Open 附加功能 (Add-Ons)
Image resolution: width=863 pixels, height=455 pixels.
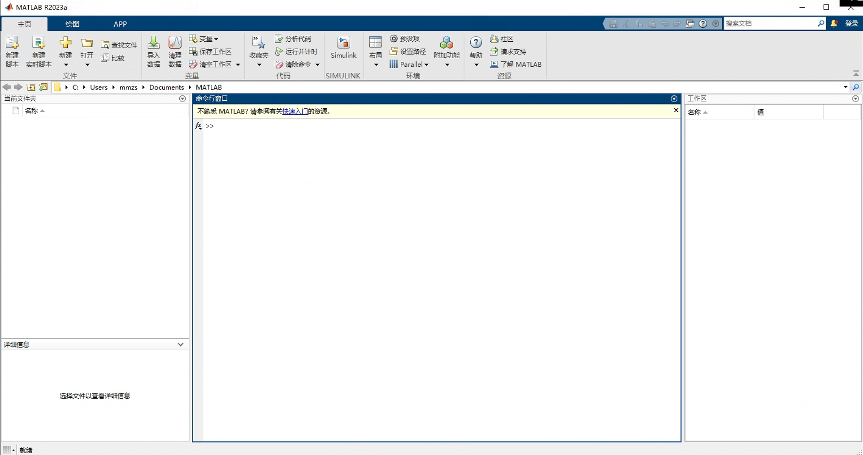[x=447, y=52]
